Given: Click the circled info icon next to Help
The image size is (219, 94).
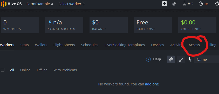Looking at the screenshot, I should coord(148,59).
